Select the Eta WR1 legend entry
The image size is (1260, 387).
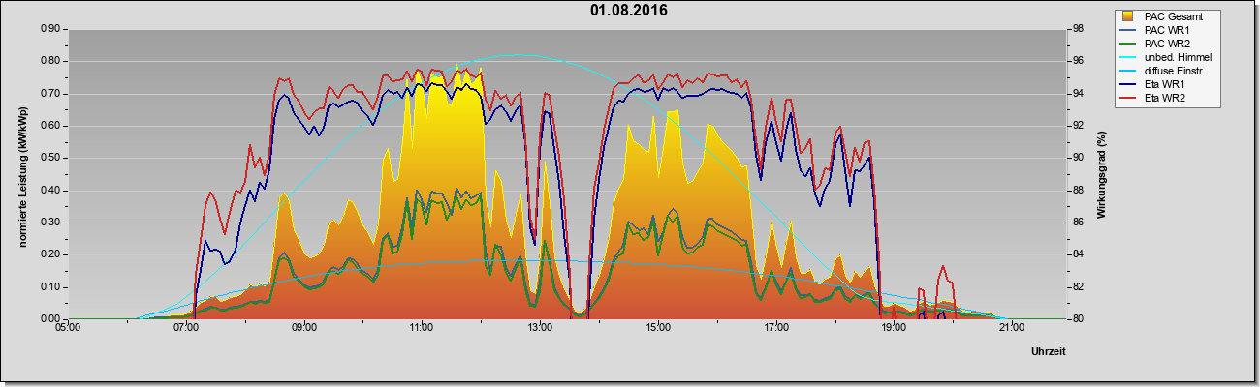(1163, 84)
